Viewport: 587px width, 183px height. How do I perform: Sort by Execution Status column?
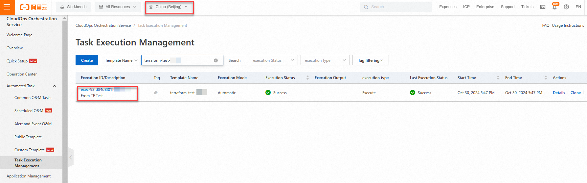click(x=307, y=78)
